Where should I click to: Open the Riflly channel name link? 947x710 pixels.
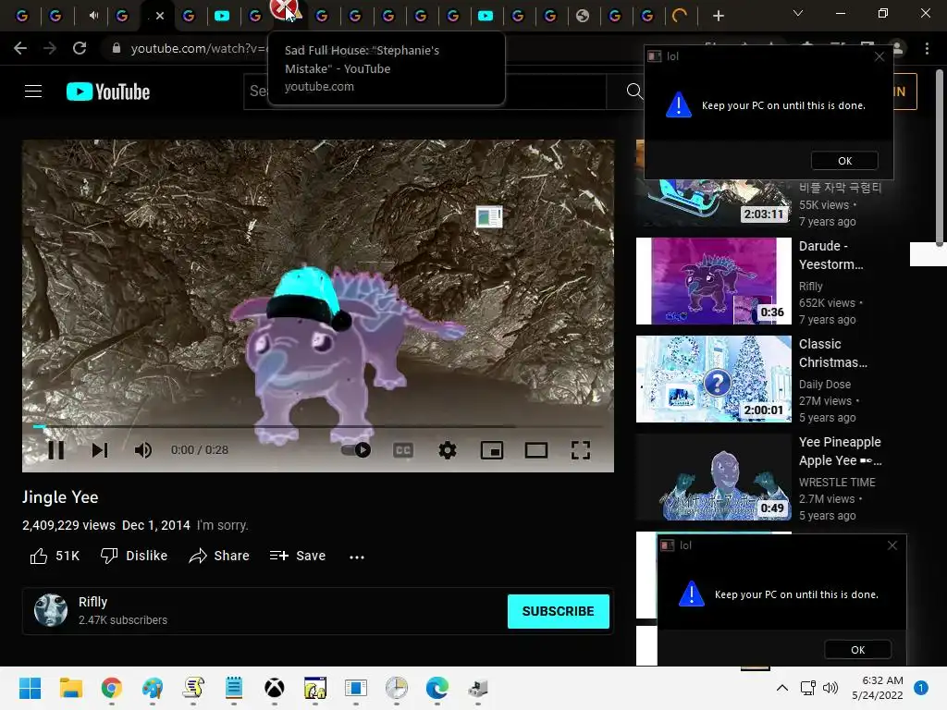click(x=93, y=602)
